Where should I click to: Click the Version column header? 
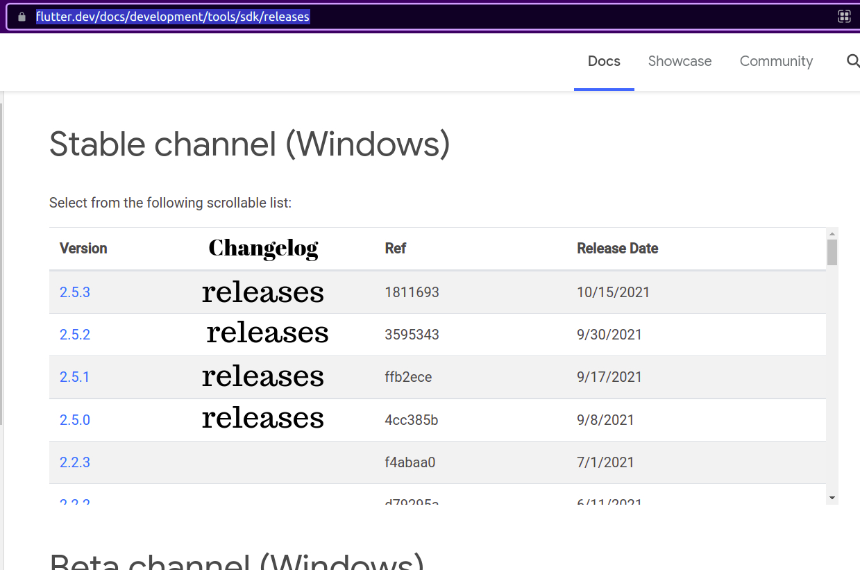pos(83,249)
